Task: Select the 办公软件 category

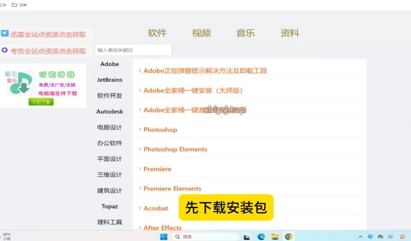Action: 110,143
